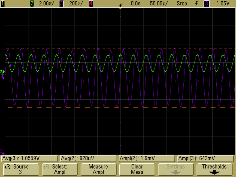Click the Measure Ampl softkey

pos(98,169)
